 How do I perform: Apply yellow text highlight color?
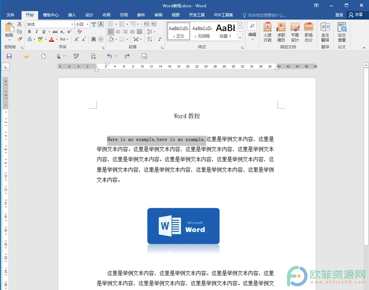coord(41,39)
